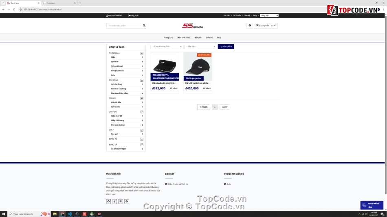Open Visual Studio Code from taskbar
Viewport: 387px width, 217px height.
coord(70,214)
